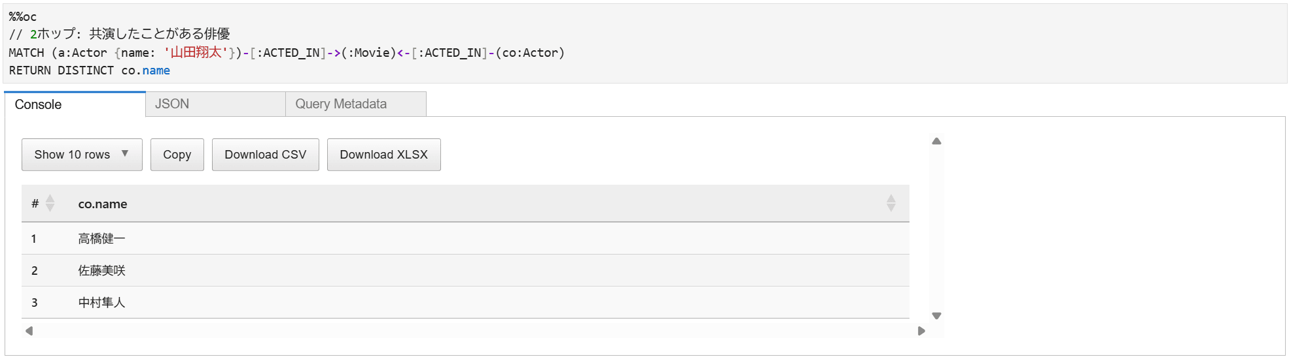This screenshot has width=1289, height=359.
Task: Sort by the # column arrows
Action: coord(50,204)
